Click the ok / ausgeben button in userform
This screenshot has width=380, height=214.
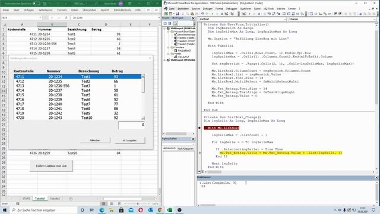(x=130, y=140)
